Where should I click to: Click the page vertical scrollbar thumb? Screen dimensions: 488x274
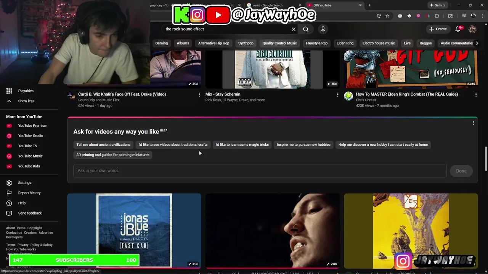486,159
